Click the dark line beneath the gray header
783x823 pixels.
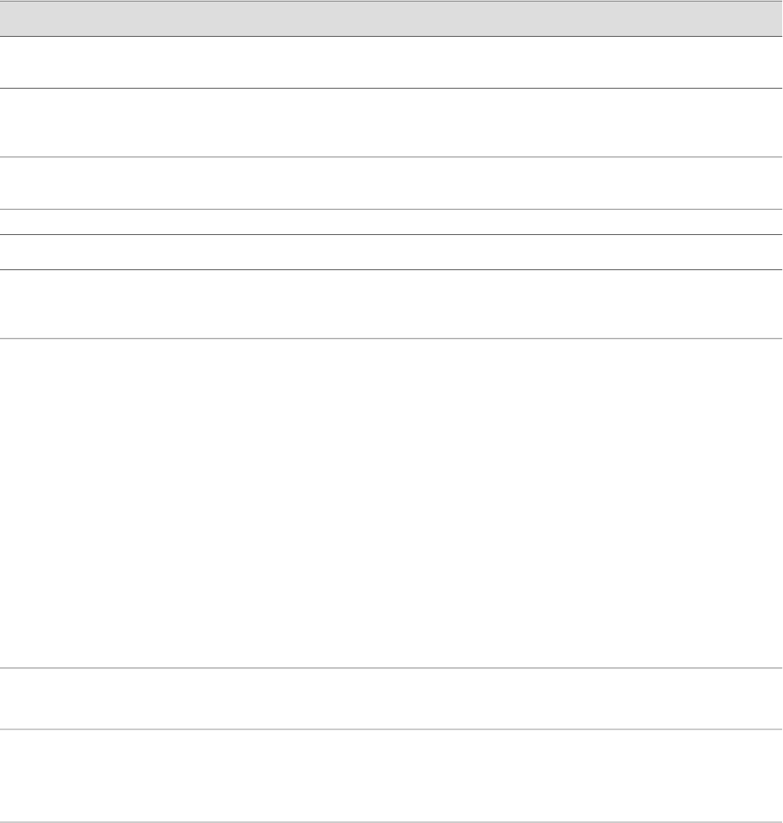(x=391, y=36)
